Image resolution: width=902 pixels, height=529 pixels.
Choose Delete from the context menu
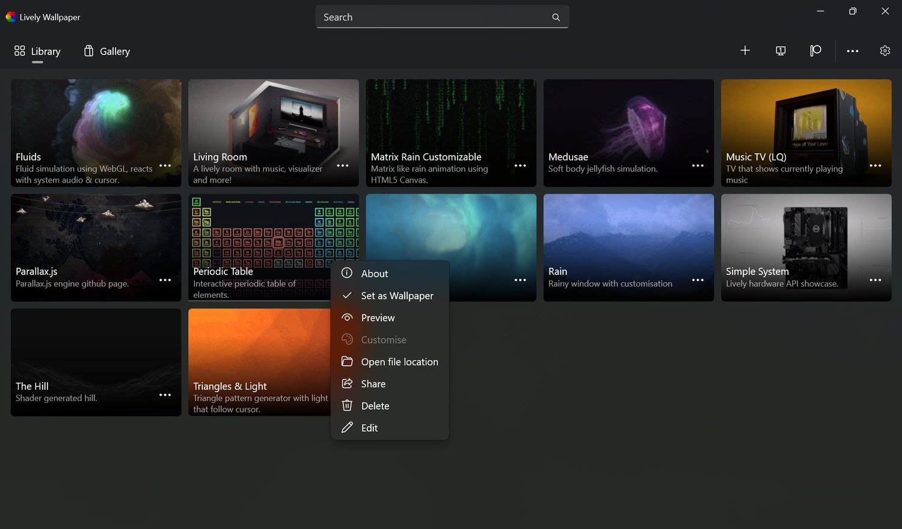(390, 406)
